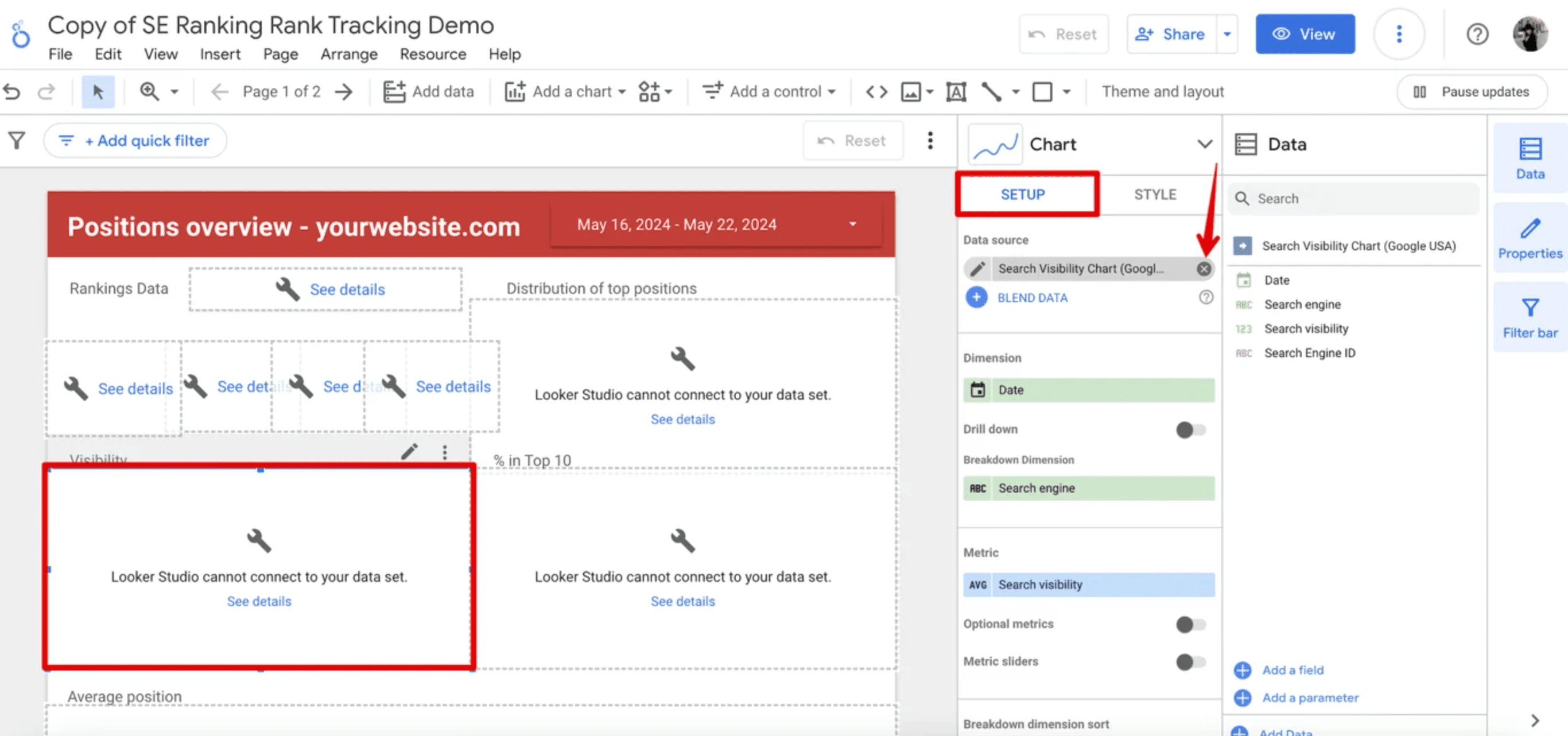The image size is (1568, 736).
Task: Click the Theme and layout button
Action: 1163,91
